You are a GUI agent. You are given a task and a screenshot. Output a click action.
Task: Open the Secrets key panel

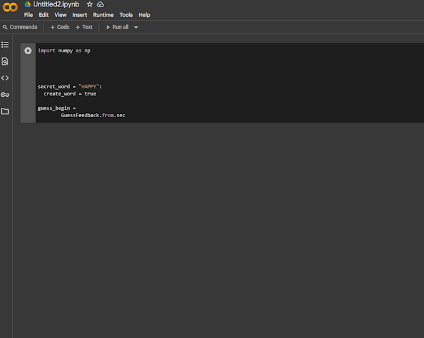pyautogui.click(x=5, y=95)
